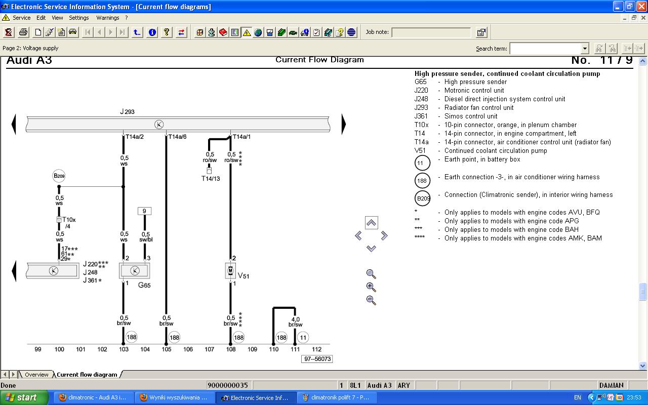Click the printer icon
648x405 pixels.
point(23,32)
